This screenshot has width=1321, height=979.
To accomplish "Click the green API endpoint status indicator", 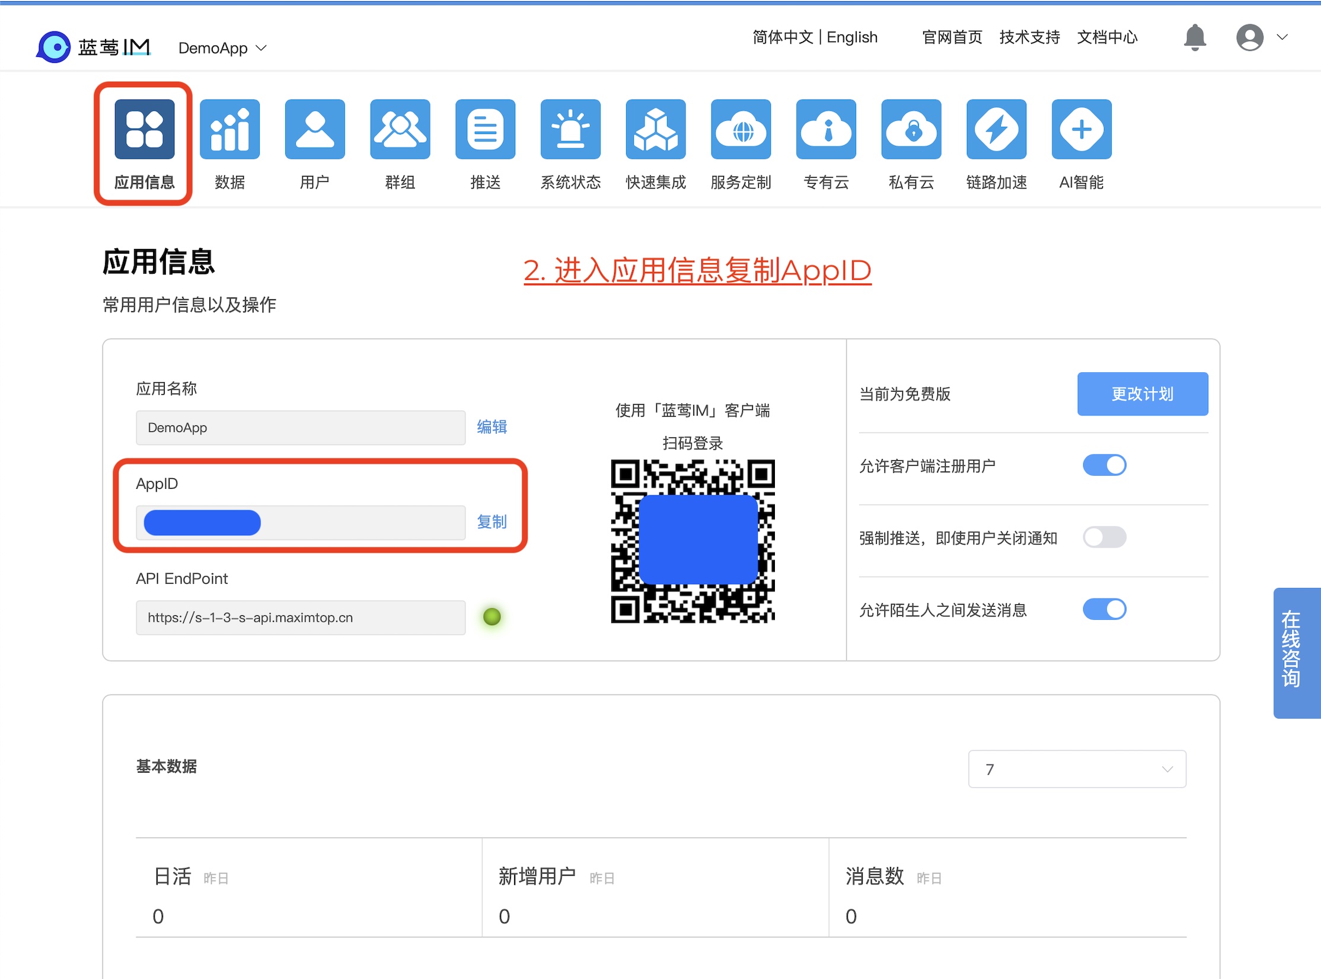I will coord(492,617).
